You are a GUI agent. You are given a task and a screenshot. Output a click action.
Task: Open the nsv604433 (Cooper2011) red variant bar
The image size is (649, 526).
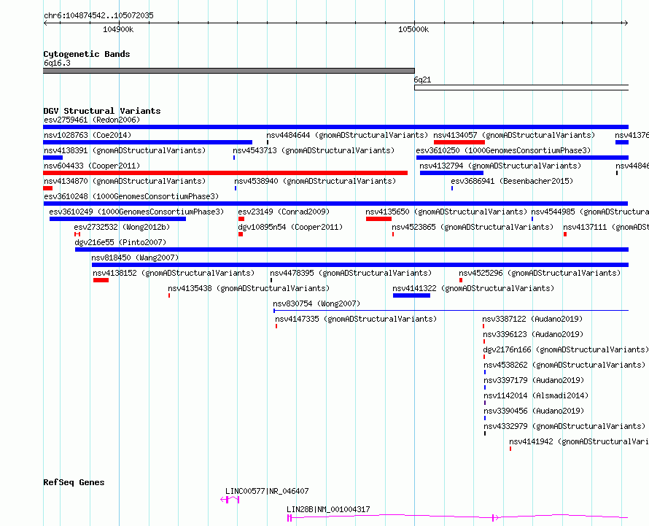click(225, 173)
